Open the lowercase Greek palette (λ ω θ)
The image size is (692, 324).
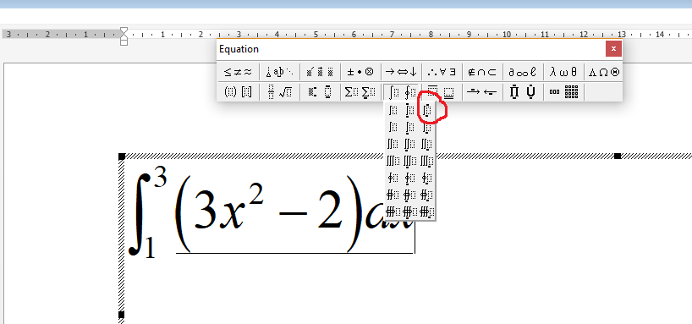563,72
